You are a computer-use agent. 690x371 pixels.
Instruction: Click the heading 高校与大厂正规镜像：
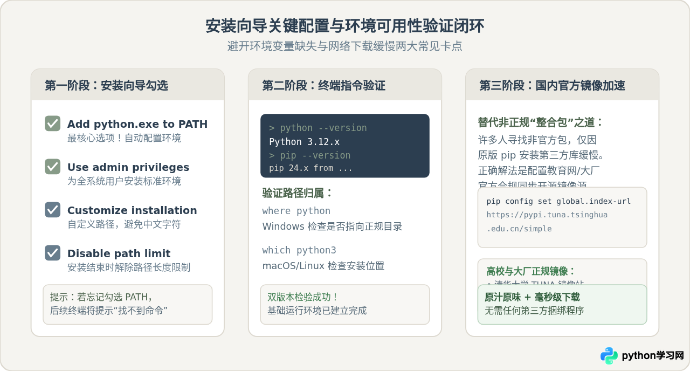(531, 271)
